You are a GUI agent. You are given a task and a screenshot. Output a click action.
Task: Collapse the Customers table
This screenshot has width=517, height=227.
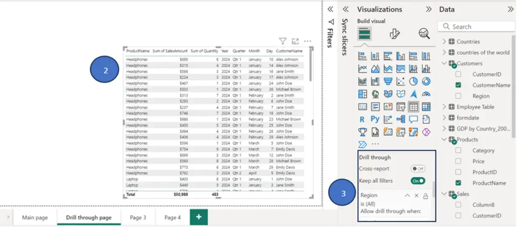coord(444,63)
